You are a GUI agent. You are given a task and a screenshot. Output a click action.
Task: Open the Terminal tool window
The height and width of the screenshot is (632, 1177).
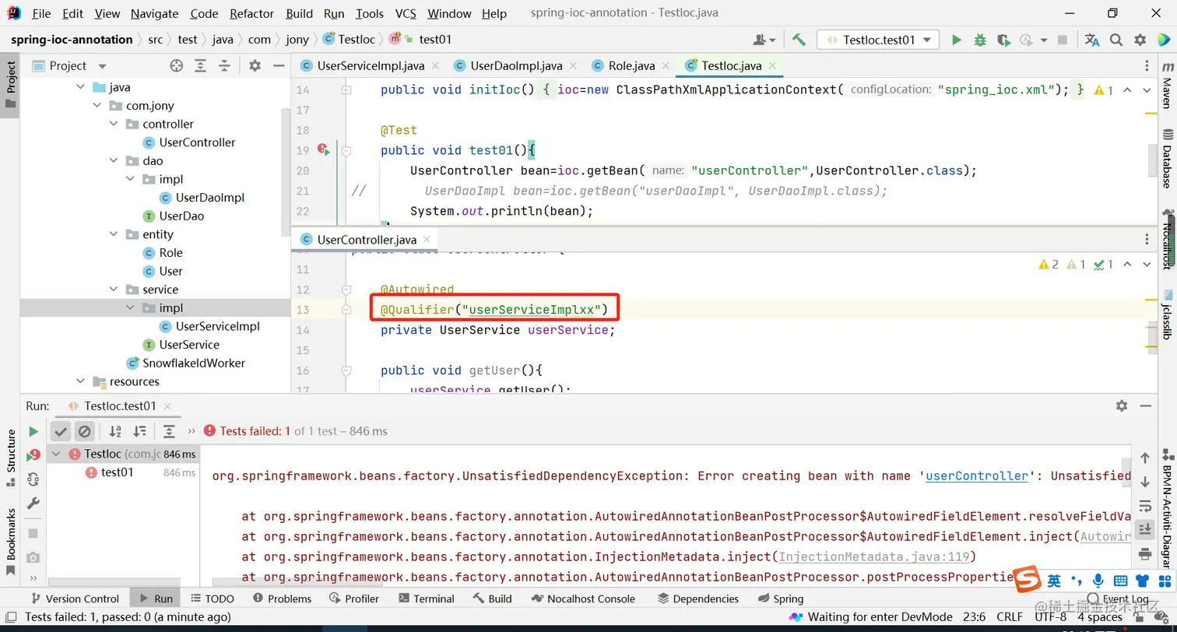[x=426, y=599]
